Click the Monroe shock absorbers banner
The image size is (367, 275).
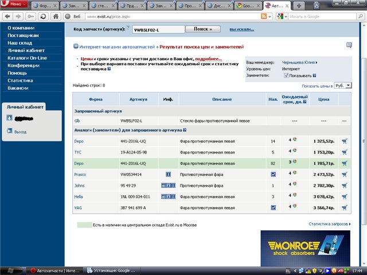(306, 248)
